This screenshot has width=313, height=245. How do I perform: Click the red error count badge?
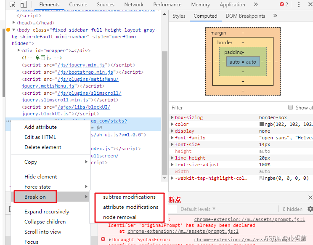click(284, 4)
